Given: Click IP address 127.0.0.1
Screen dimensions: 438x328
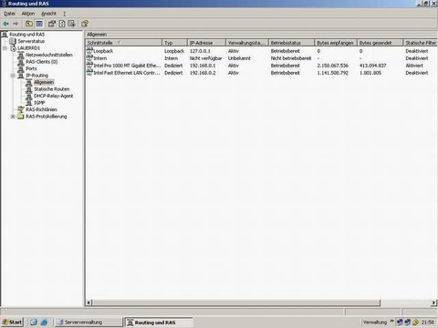Looking at the screenshot, I should (200, 51).
